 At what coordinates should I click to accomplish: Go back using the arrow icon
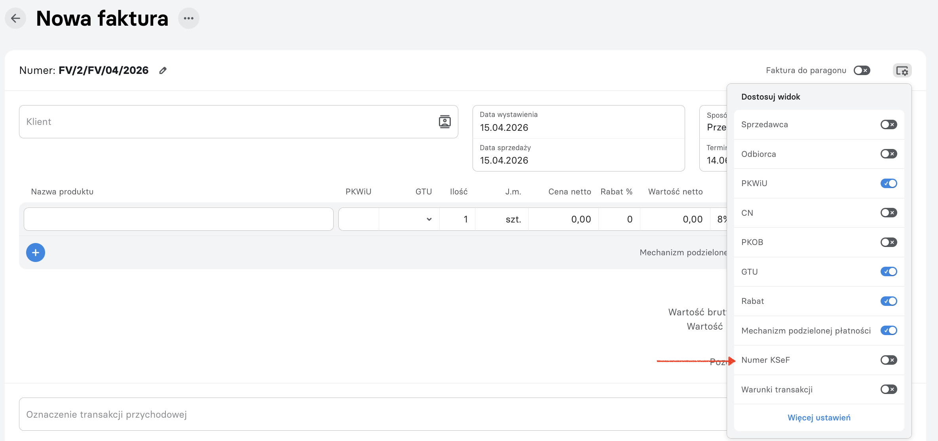(x=15, y=18)
